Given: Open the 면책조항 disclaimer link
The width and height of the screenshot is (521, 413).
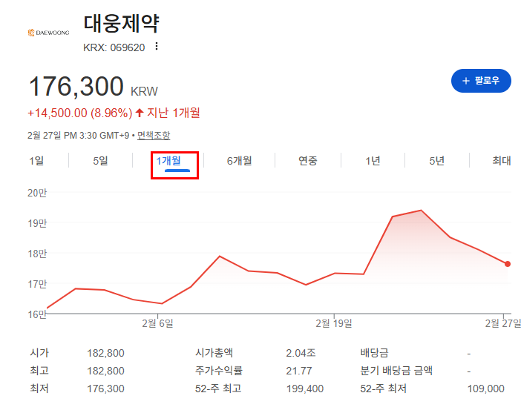Looking at the screenshot, I should coord(154,135).
